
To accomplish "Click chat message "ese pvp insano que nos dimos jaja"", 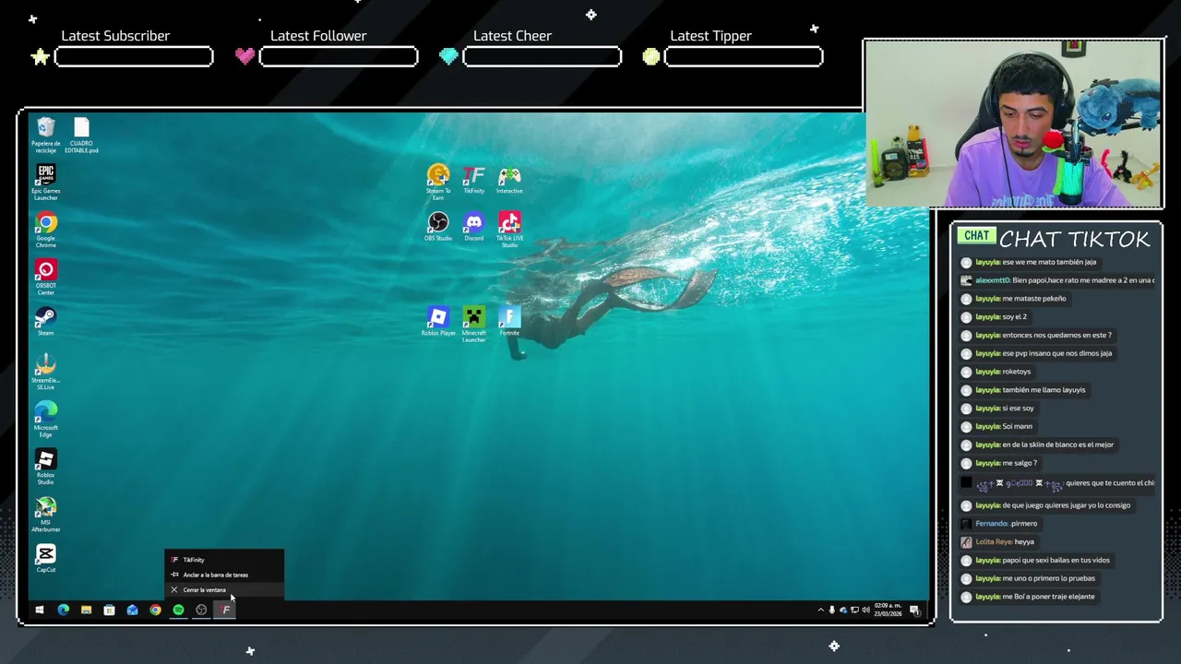I will [x=1056, y=353].
